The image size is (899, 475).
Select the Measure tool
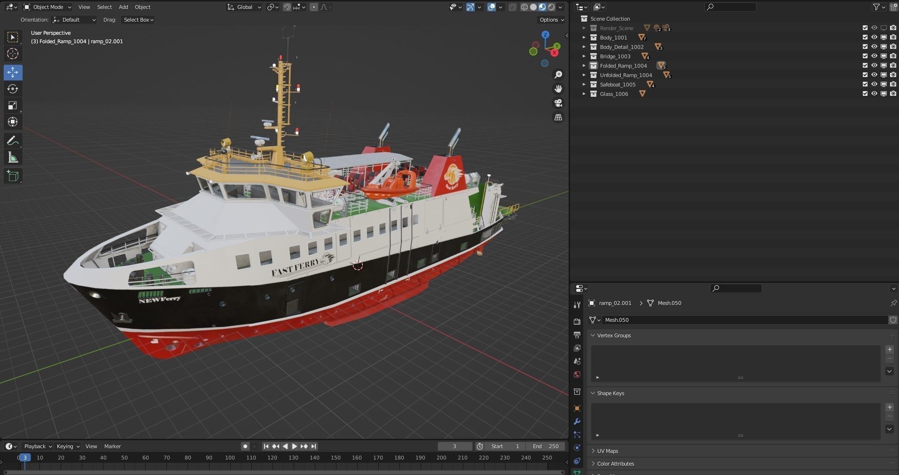pos(13,157)
